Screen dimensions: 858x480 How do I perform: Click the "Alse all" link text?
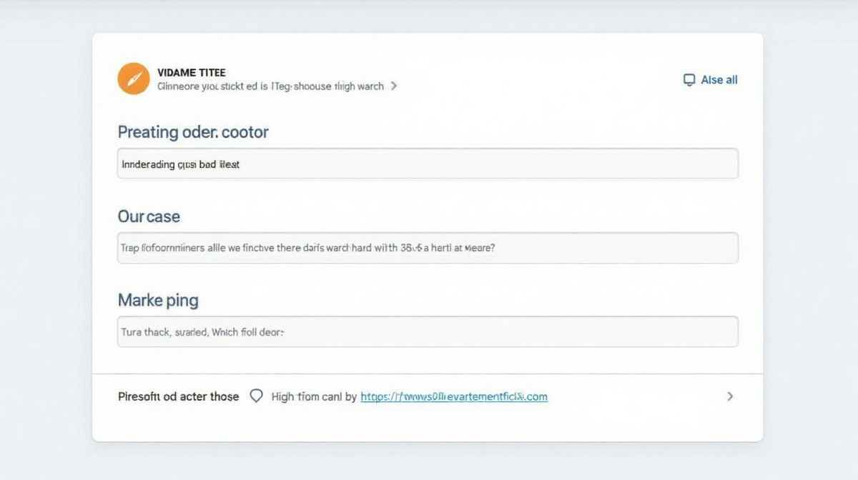click(719, 80)
